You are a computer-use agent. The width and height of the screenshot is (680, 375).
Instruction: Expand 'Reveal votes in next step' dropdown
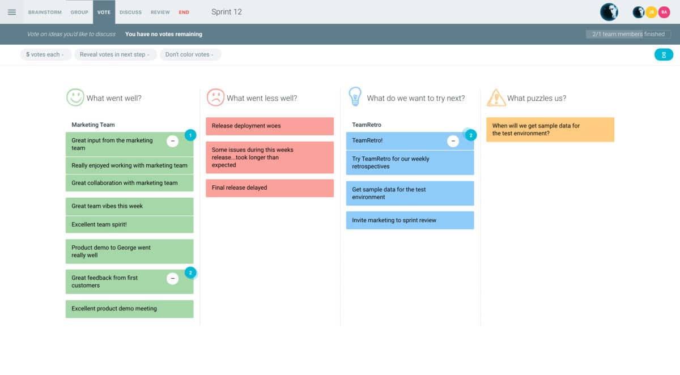114,54
